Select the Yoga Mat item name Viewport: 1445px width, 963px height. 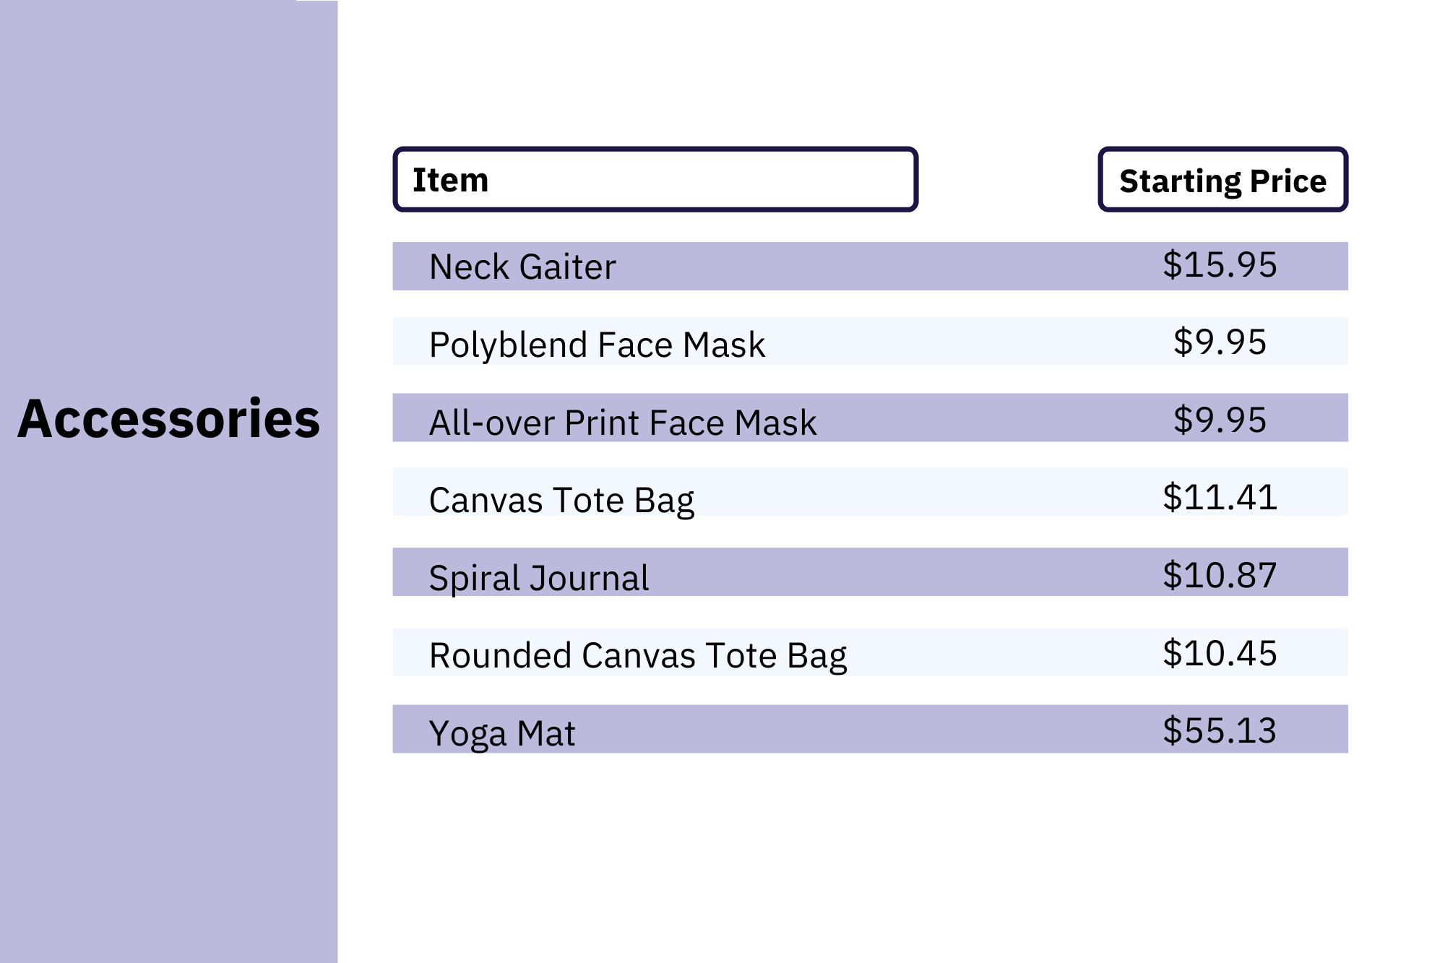502,733
